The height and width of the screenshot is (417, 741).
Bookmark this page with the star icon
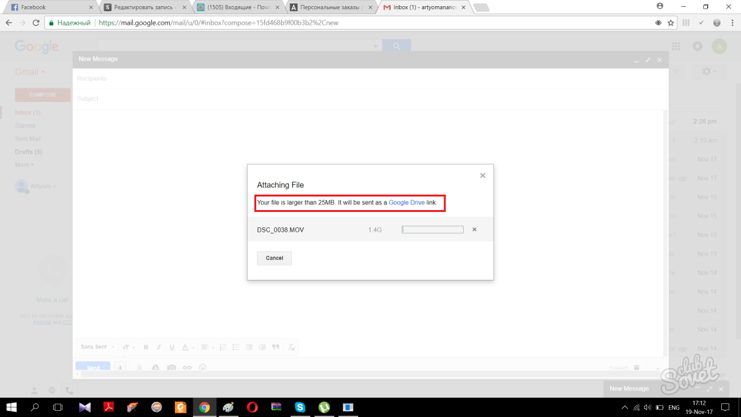[x=671, y=23]
